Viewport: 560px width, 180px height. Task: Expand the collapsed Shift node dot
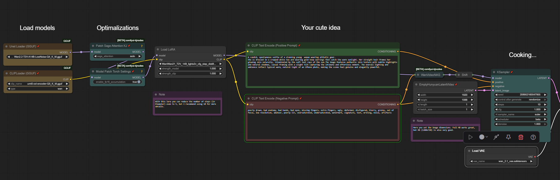pyautogui.click(x=459, y=75)
